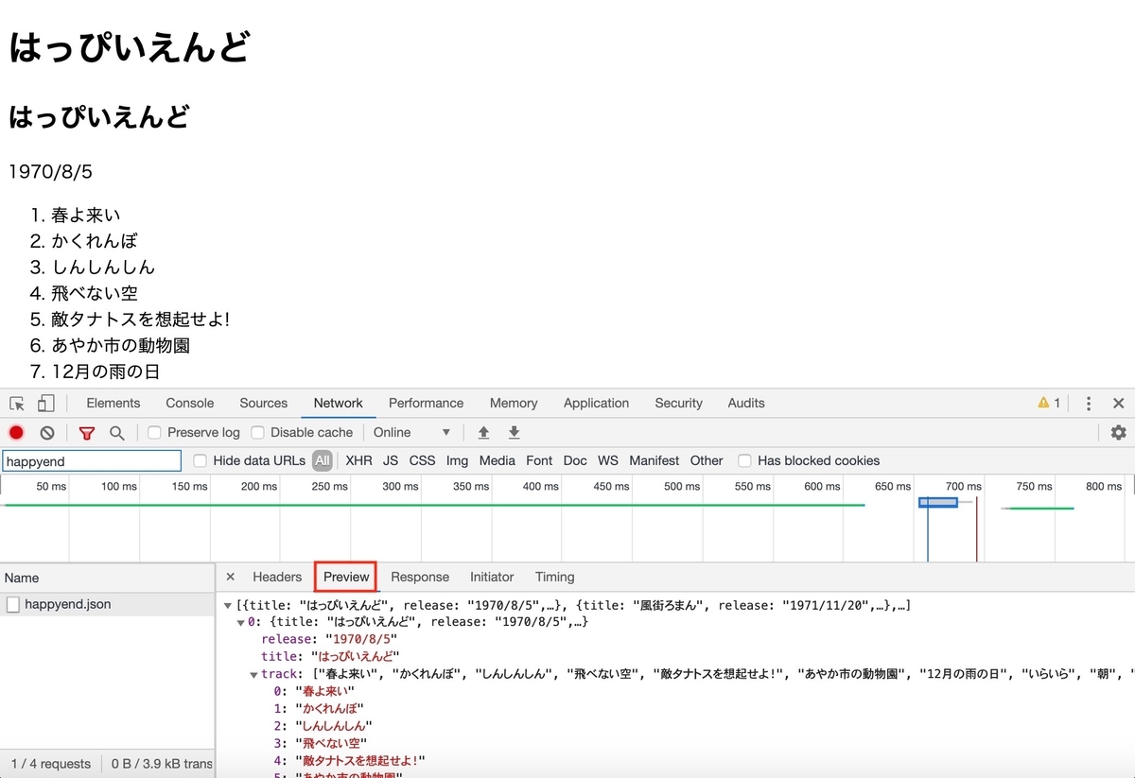This screenshot has height=778, width=1135.
Task: Filter requests by Doc
Action: coord(575,460)
